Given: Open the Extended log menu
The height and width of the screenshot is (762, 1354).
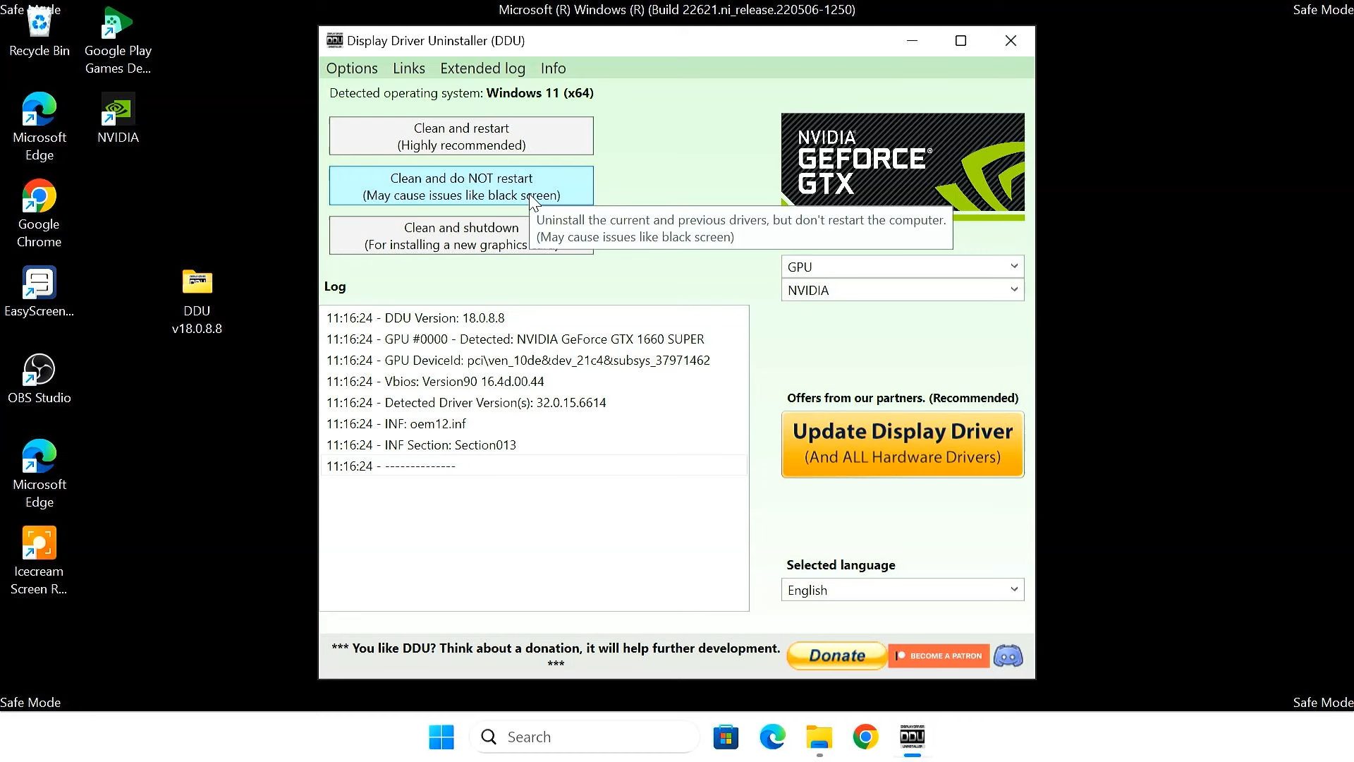Looking at the screenshot, I should [482, 68].
